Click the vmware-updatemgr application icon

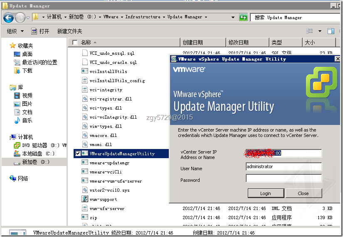coord(85,163)
